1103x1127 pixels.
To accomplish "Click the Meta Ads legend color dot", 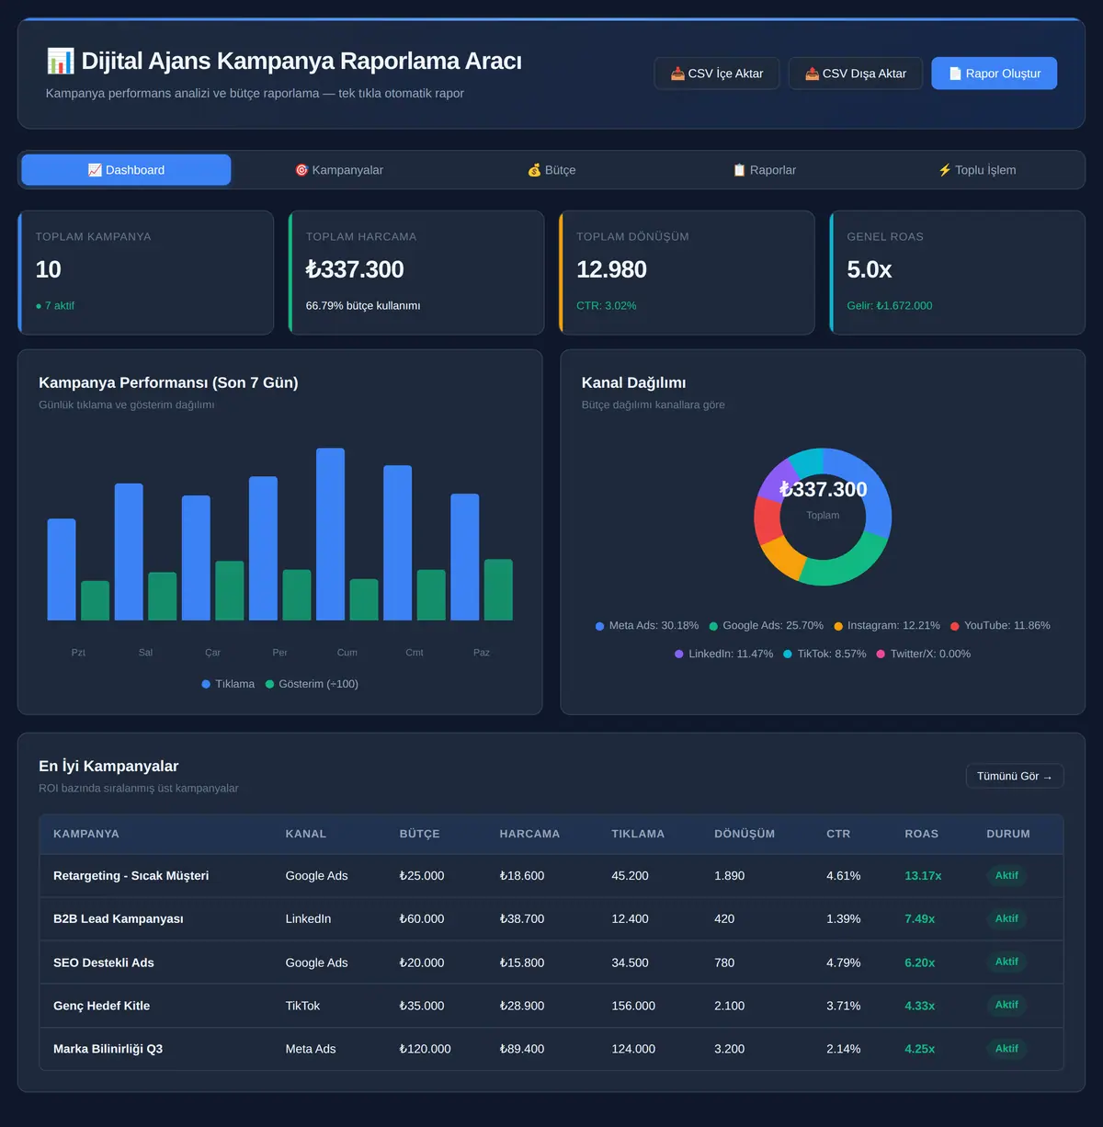I will click(x=600, y=626).
